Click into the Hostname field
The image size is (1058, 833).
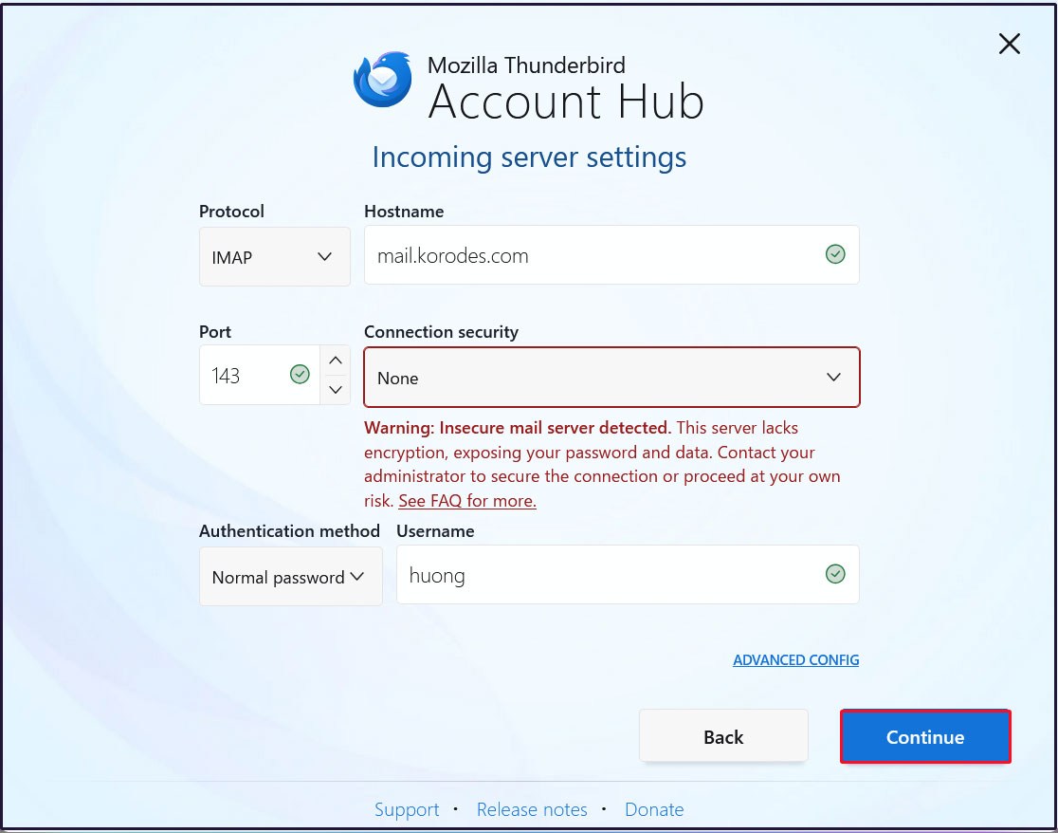tap(611, 255)
